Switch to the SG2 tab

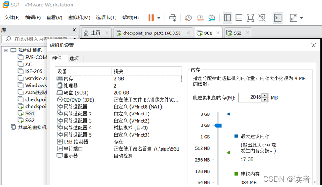coord(238,33)
